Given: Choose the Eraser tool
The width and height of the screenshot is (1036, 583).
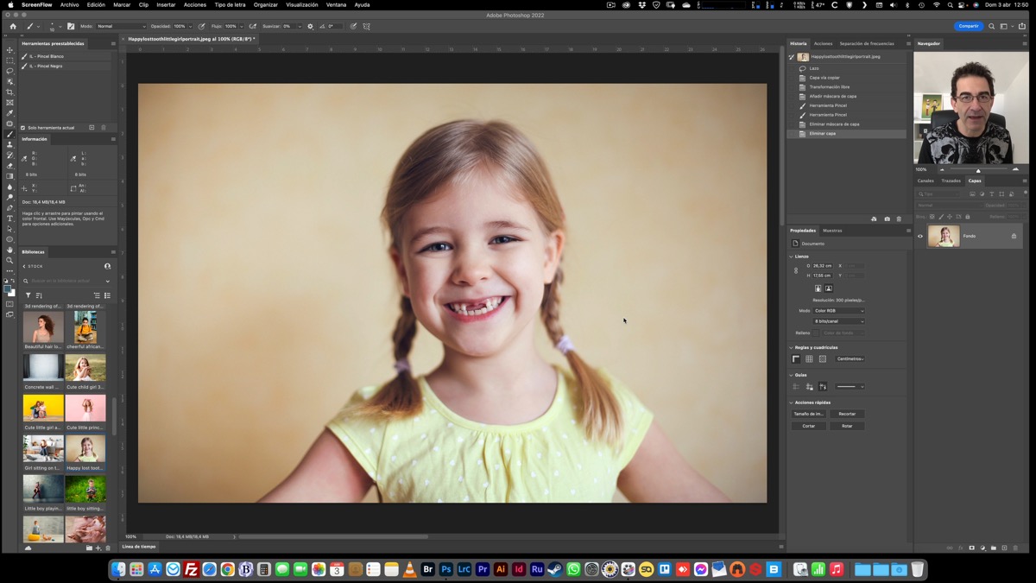Looking at the screenshot, I should tap(9, 166).
